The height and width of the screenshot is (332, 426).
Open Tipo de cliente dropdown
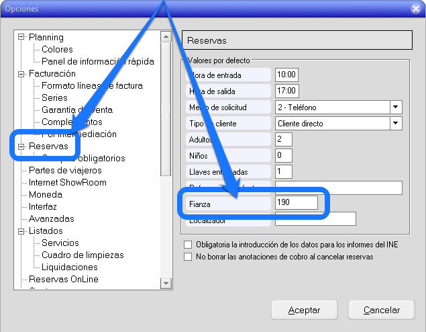396,124
